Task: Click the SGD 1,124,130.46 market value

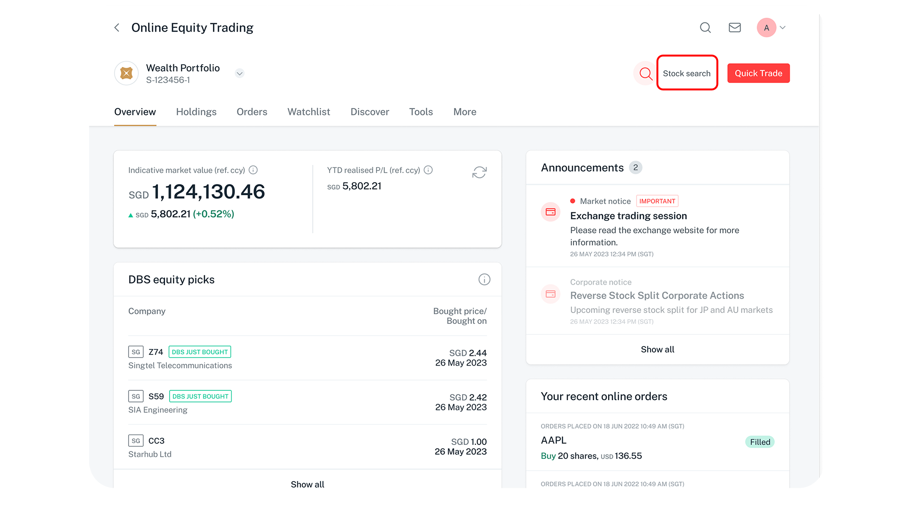Action: [197, 192]
